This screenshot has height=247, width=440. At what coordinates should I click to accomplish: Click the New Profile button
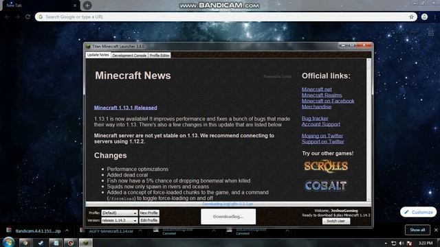pos(149,213)
